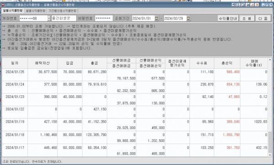Image resolution: width=274 pixels, height=165 pixels.
Task: Click total profit value 566,400
Action: tap(233, 72)
